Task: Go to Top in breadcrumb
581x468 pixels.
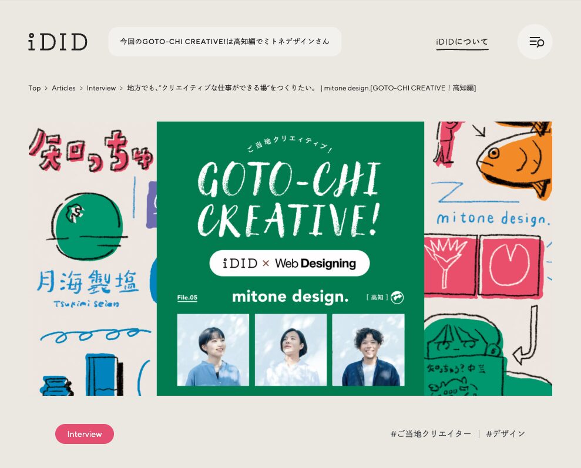Action: (x=35, y=88)
